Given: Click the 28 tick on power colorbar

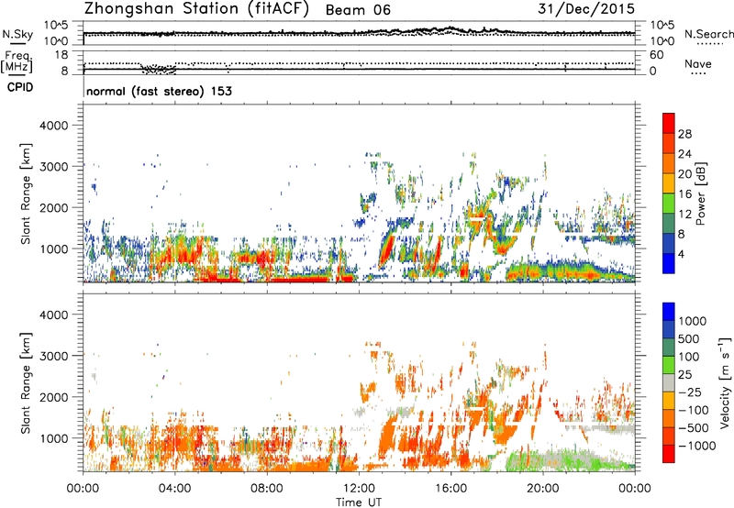Looking at the screenshot, I should [684, 134].
